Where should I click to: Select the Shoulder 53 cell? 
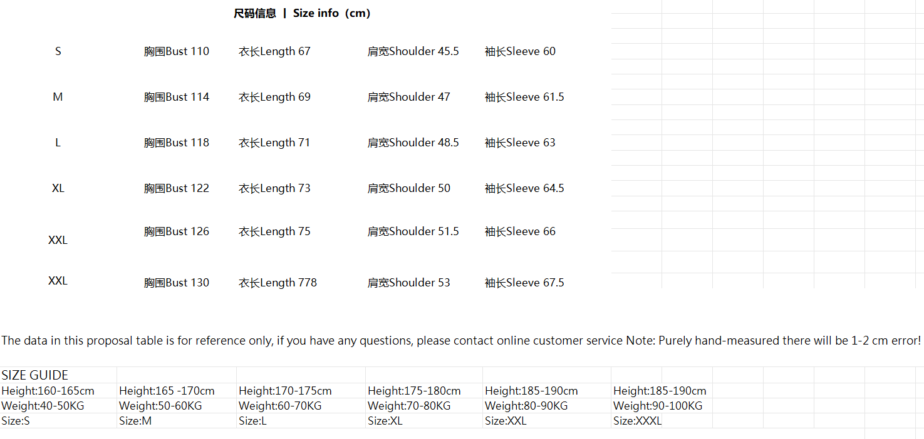click(408, 283)
